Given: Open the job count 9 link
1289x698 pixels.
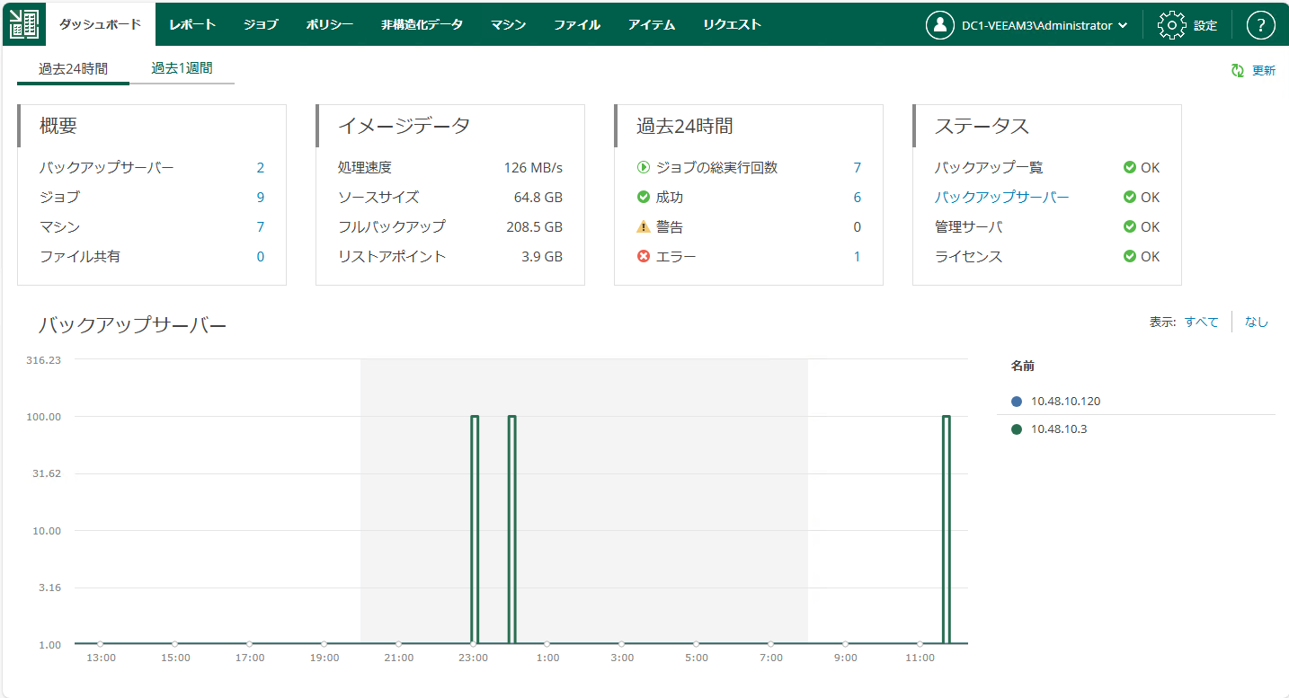Looking at the screenshot, I should tap(261, 197).
